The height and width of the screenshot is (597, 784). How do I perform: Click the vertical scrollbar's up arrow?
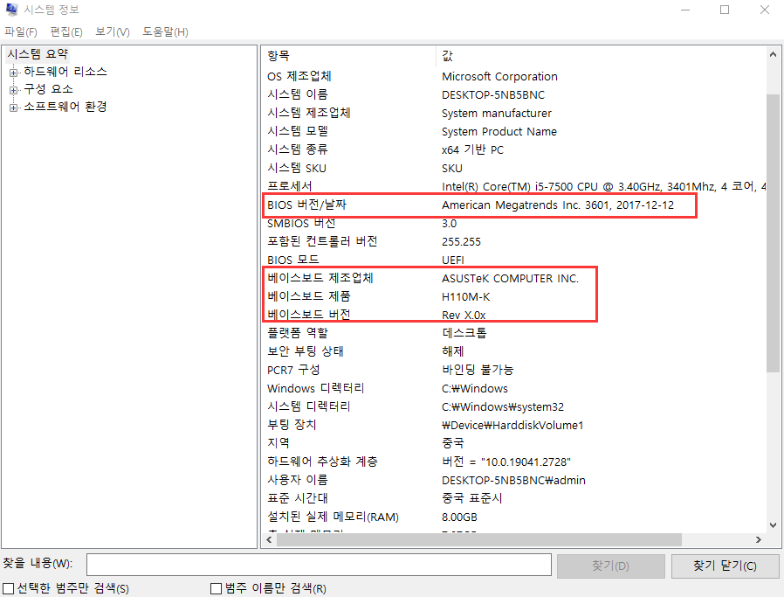[772, 54]
